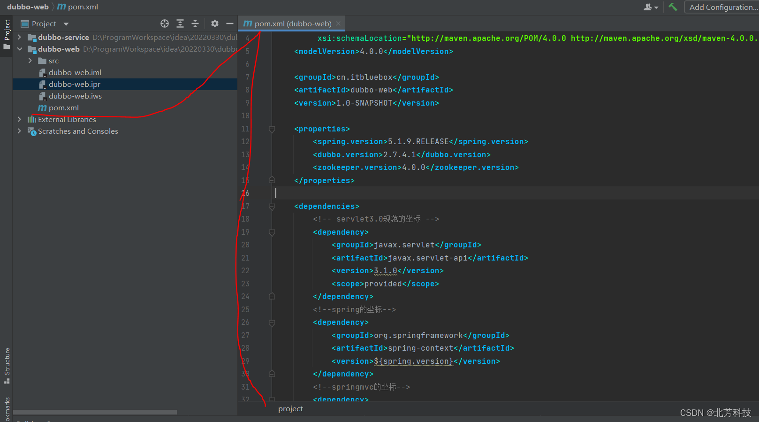Fold the dependency block at line 26
Image resolution: width=759 pixels, height=422 pixels.
click(x=272, y=322)
